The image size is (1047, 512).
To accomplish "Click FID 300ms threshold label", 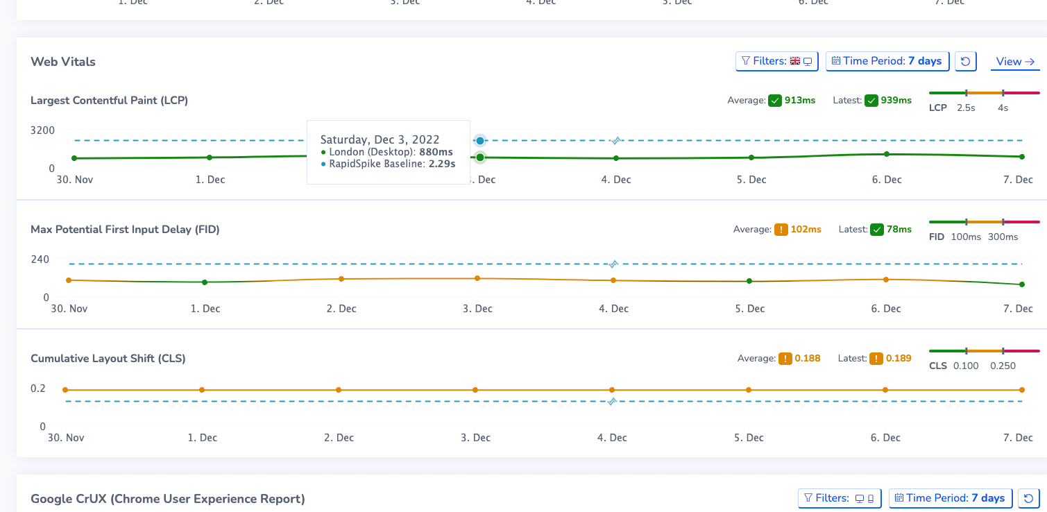I will coord(1003,237).
